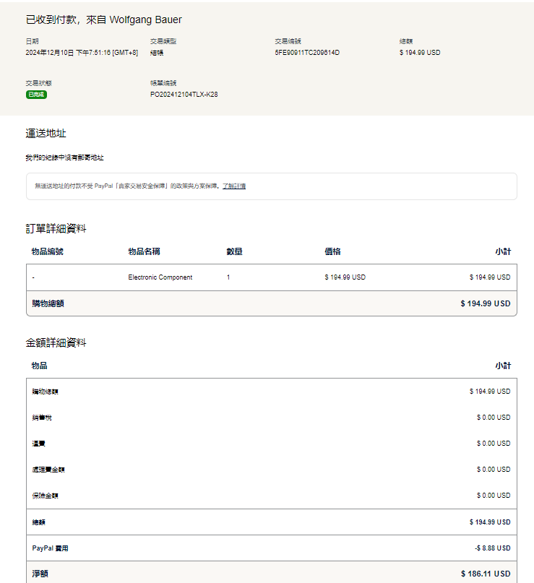Click the Electronic Component item name

click(x=160, y=277)
